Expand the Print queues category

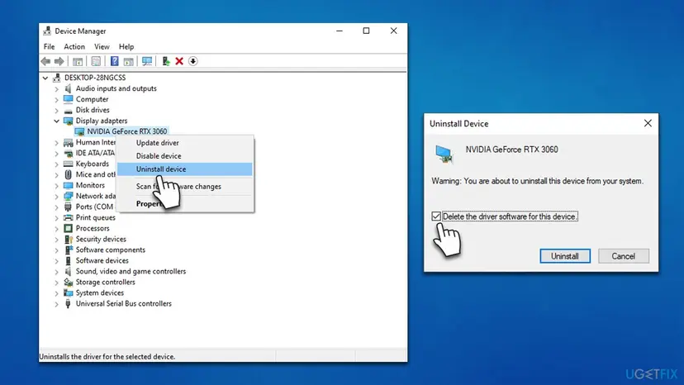pos(57,218)
